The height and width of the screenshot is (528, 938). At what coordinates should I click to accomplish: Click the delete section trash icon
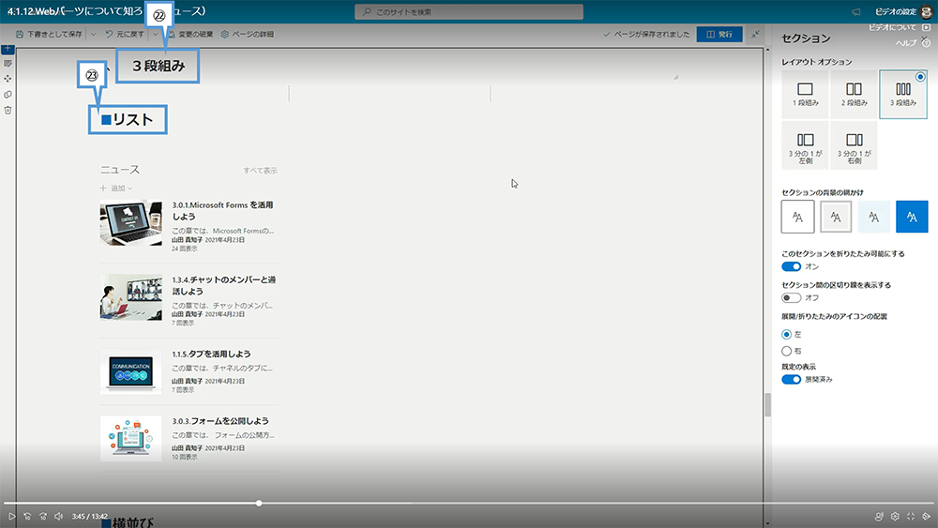click(x=8, y=110)
